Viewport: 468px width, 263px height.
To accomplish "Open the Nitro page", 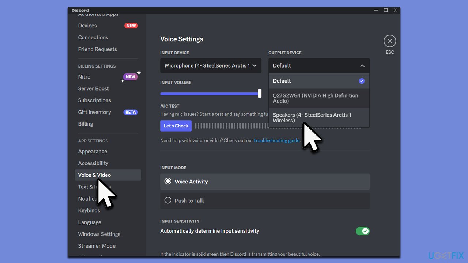I will pyautogui.click(x=84, y=77).
